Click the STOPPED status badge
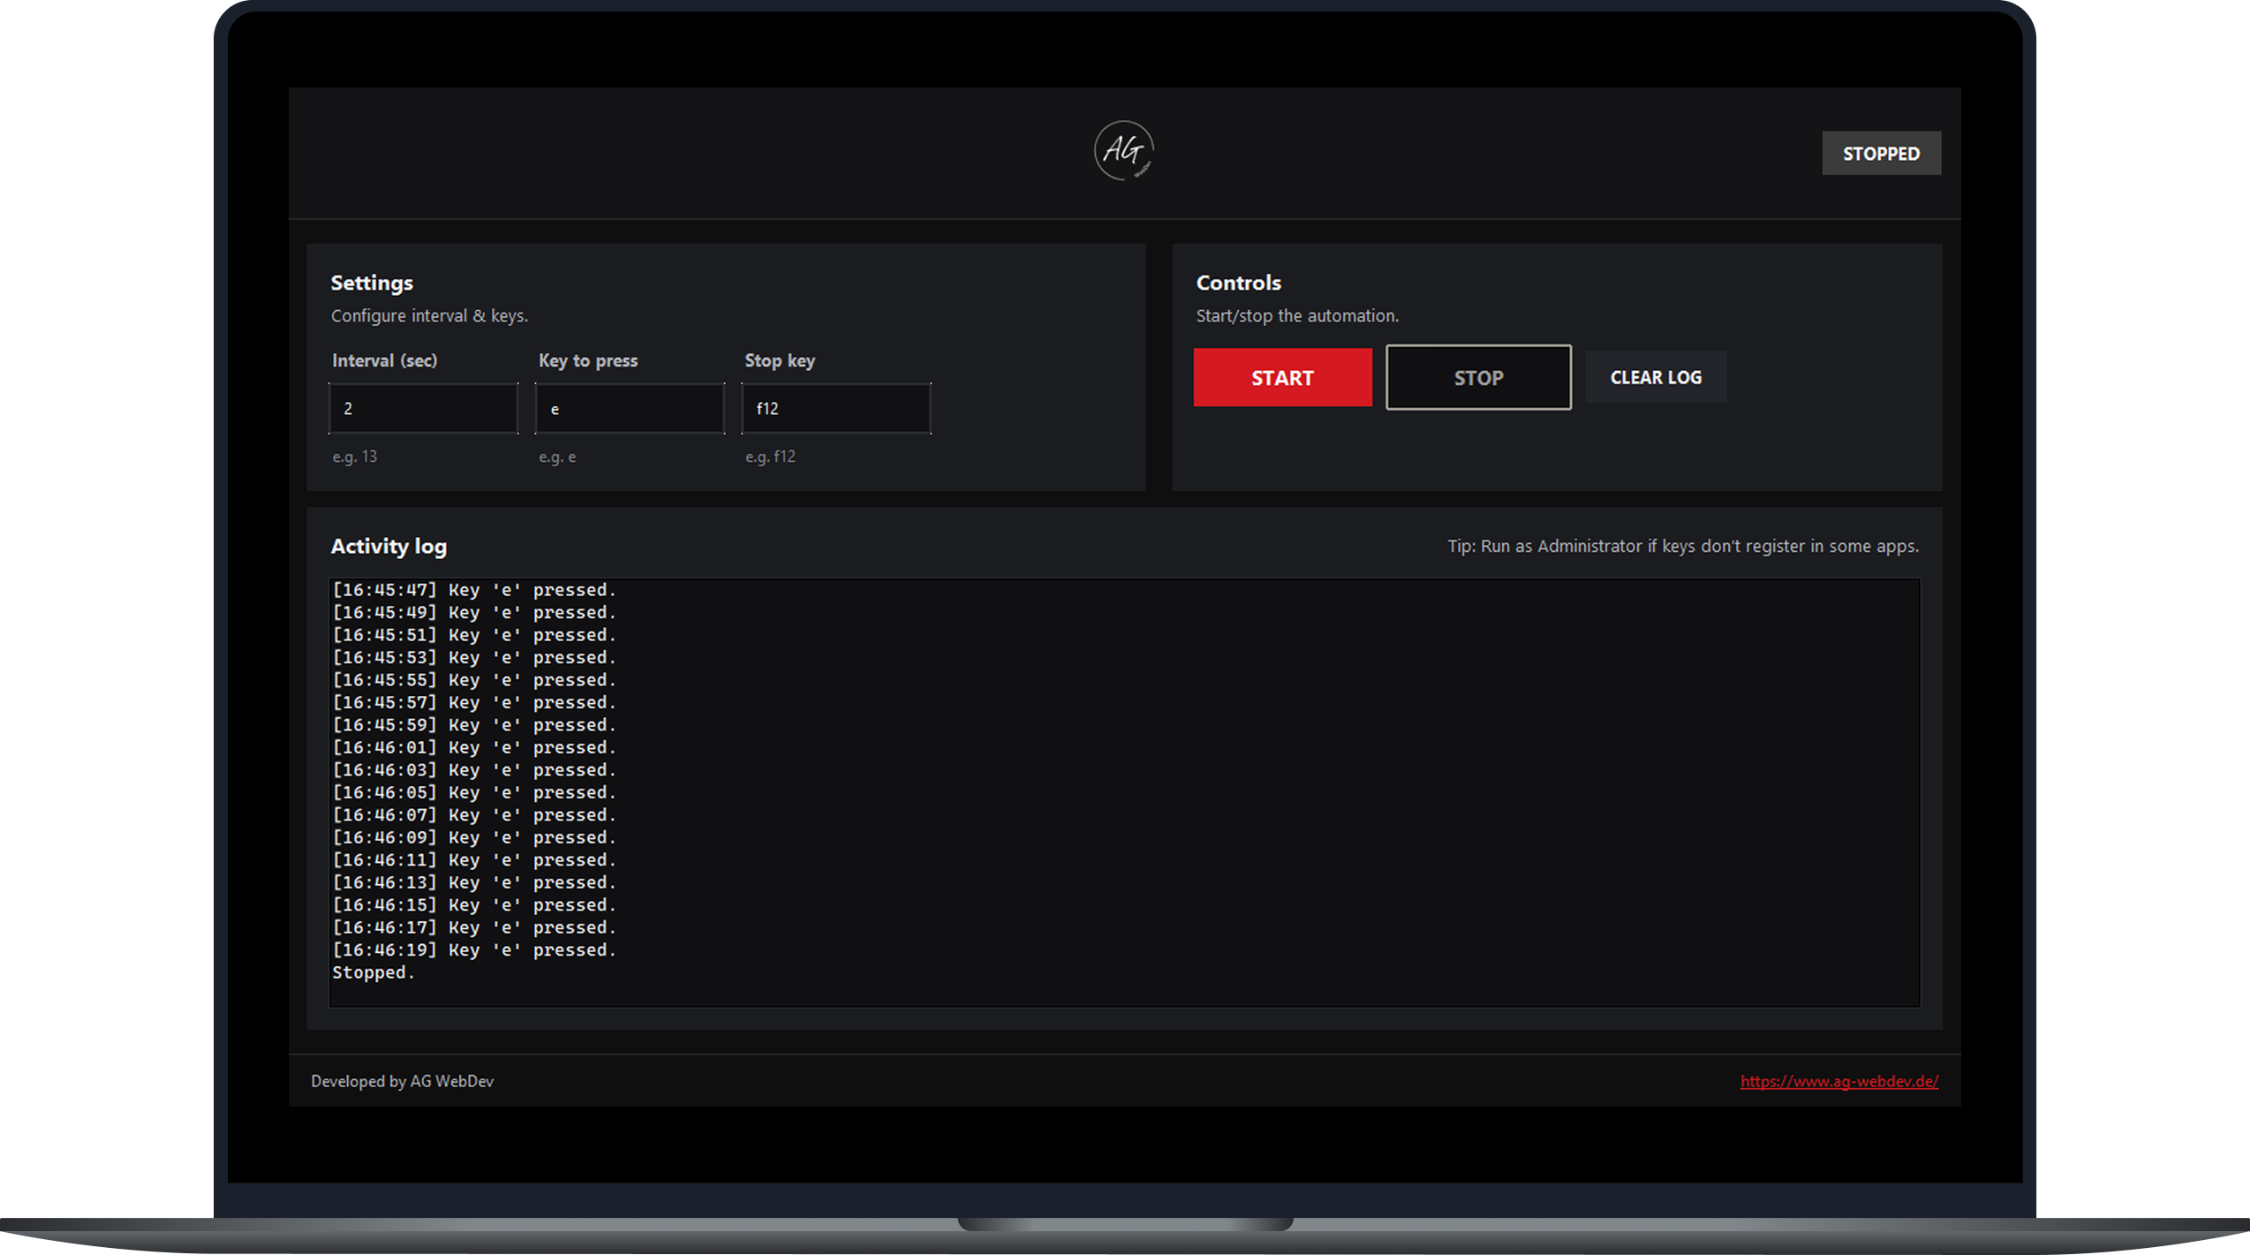This screenshot has width=2250, height=1255. 1881,153
